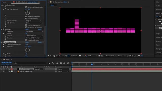Uncheck Dynamic Hue Phase
This screenshot has height=91, width=162.
26,16
